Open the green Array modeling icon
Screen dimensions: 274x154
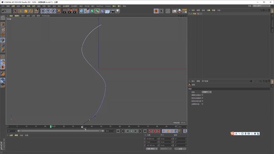(97, 11)
